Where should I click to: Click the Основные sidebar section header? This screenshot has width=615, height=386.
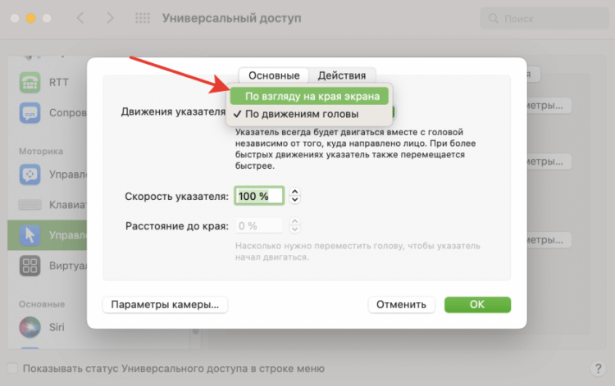tap(42, 304)
